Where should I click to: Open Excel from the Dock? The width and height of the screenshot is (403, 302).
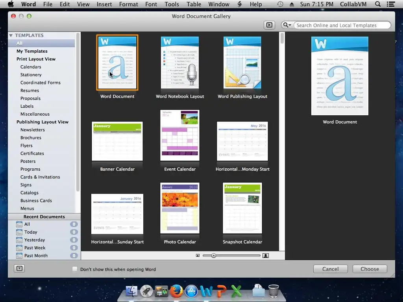(x=236, y=291)
